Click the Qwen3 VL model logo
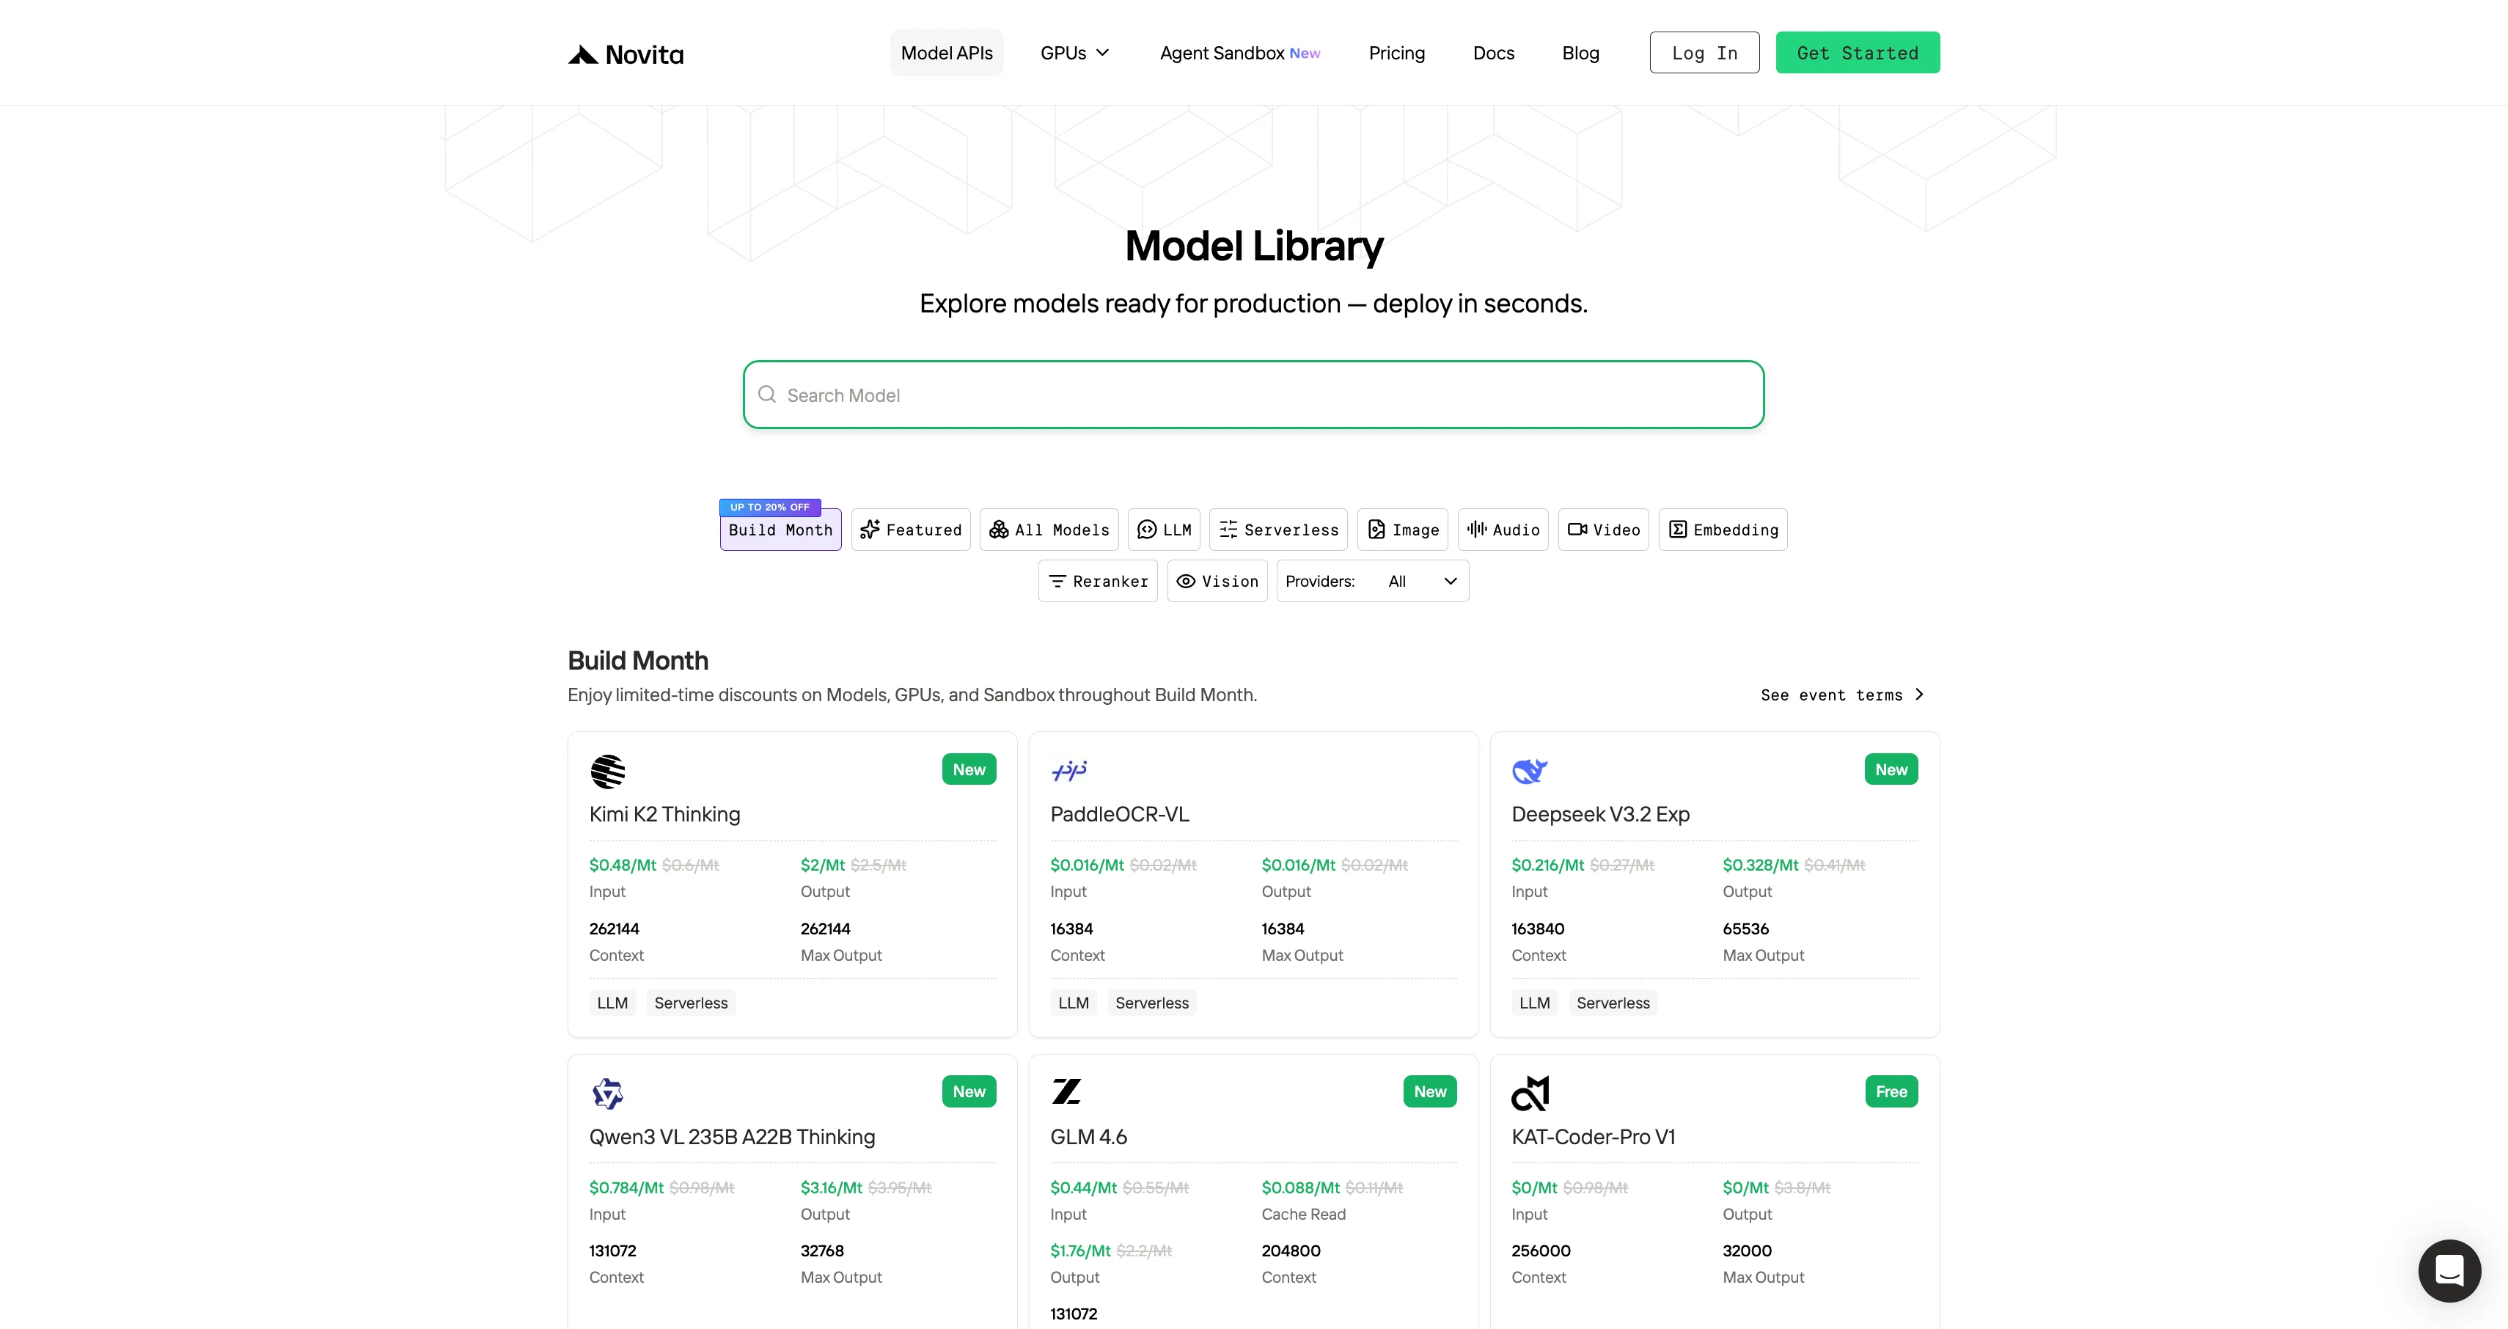 pos(607,1094)
